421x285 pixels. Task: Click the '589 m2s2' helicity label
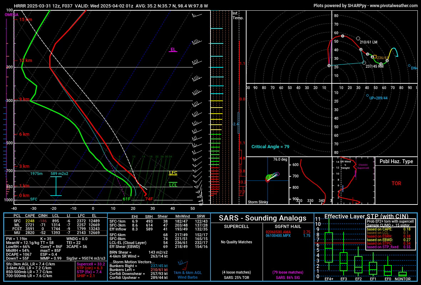pos(59,173)
